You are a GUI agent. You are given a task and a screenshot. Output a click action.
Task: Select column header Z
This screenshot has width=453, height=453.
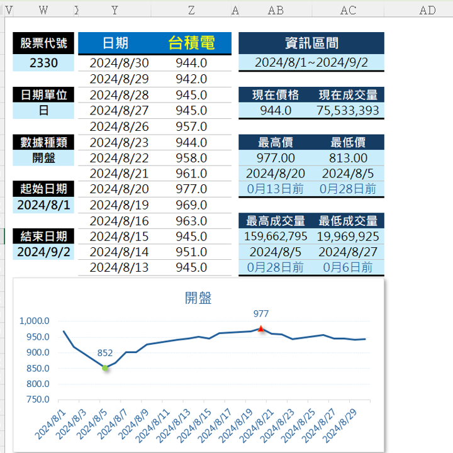(191, 11)
